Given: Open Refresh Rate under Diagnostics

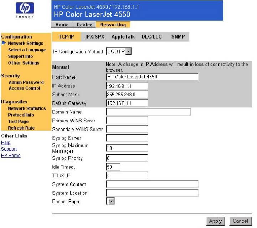Looking at the screenshot, I should click(21, 128).
